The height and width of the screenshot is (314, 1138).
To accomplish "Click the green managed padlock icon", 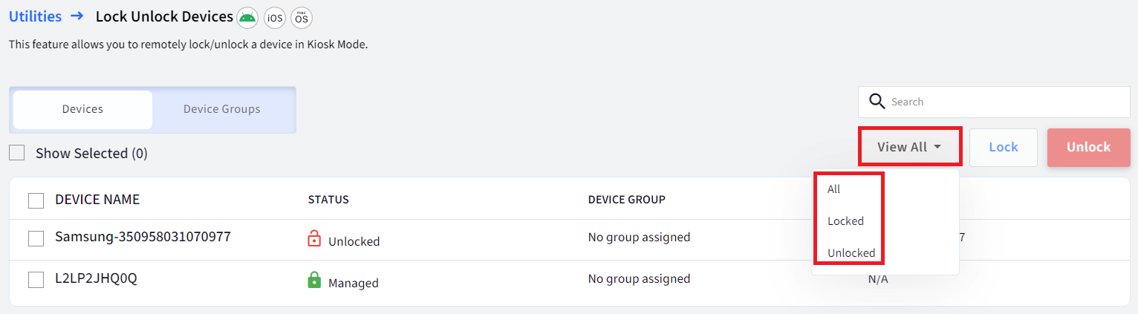I will point(314,281).
